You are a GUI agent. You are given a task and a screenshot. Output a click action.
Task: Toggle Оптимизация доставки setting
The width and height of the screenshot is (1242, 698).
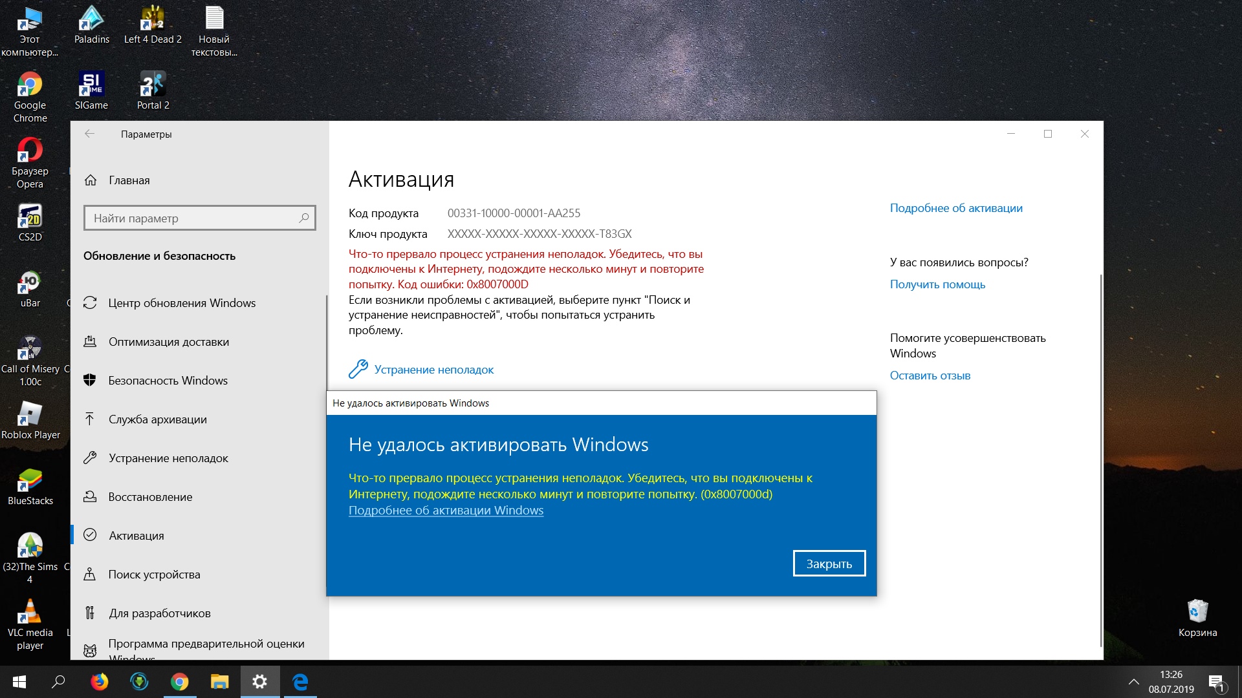point(169,342)
